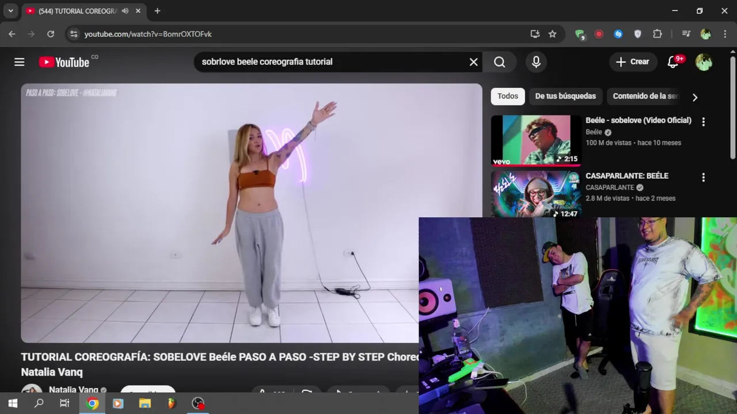Image resolution: width=737 pixels, height=414 pixels.
Task: Open CASAPARLANTE: BEÉLE video title
Action: pos(627,176)
